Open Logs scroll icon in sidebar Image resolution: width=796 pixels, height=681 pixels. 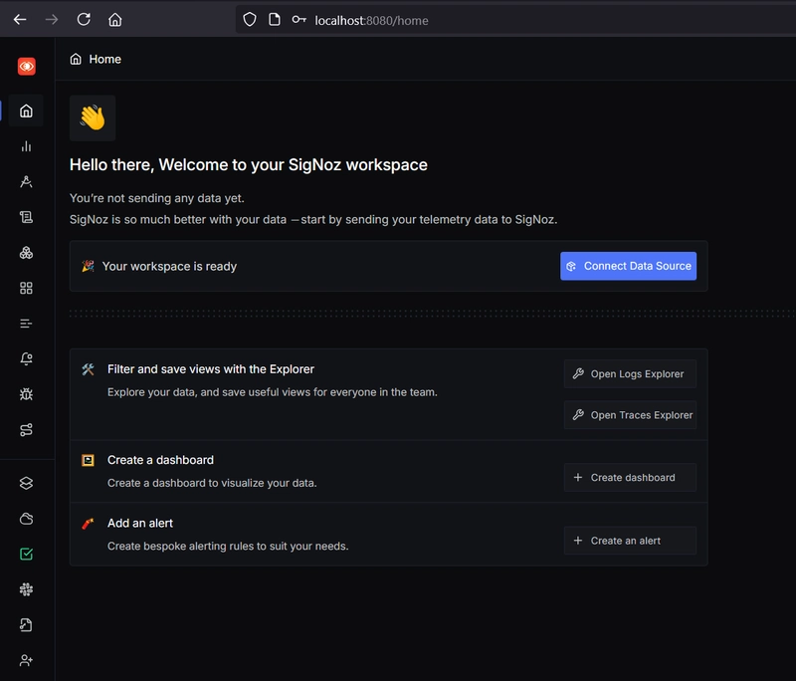tap(27, 217)
